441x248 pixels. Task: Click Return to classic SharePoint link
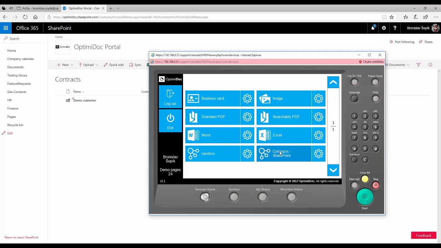(21, 237)
